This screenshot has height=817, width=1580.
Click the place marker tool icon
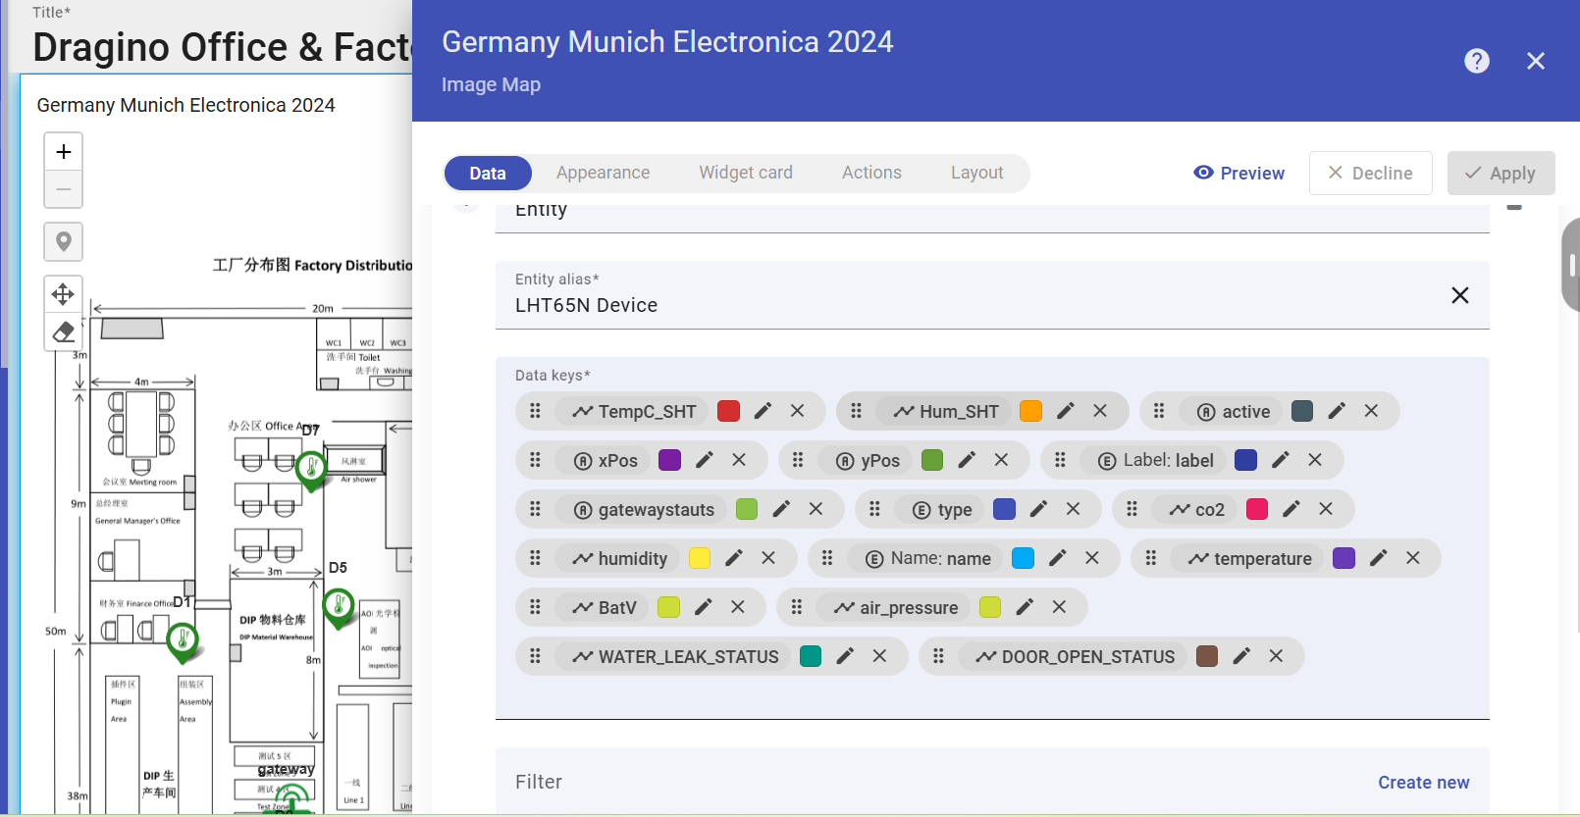(64, 241)
